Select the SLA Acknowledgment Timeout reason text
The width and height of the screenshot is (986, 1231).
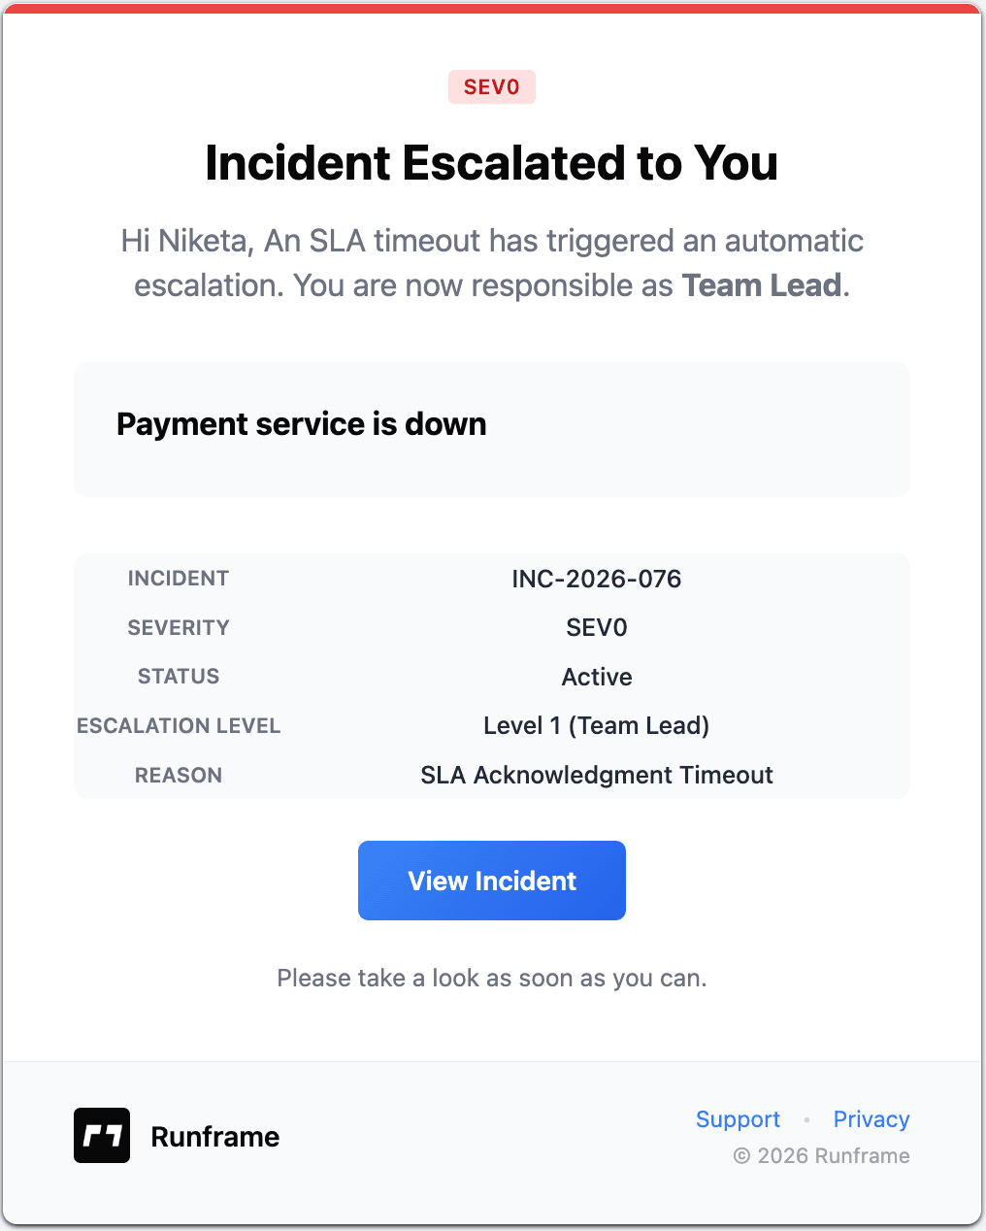pos(596,775)
